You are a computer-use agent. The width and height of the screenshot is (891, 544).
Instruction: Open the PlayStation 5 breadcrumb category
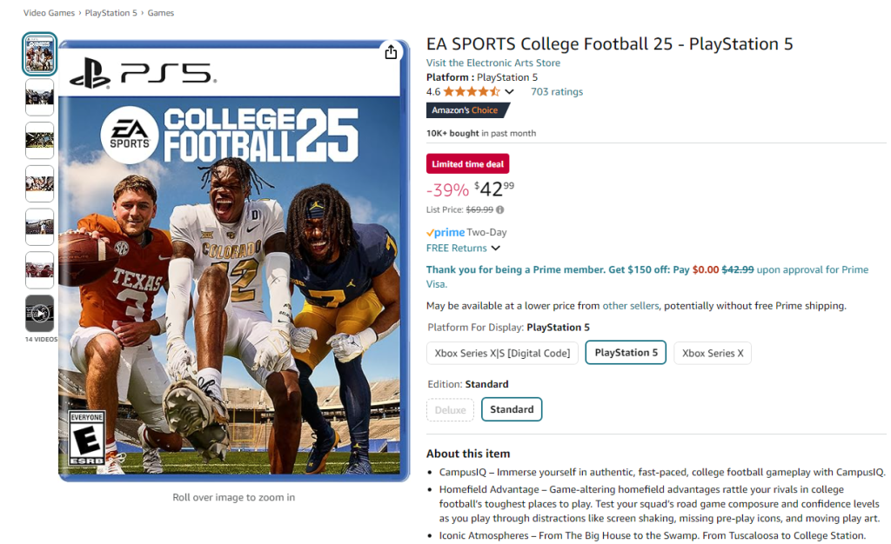[112, 13]
